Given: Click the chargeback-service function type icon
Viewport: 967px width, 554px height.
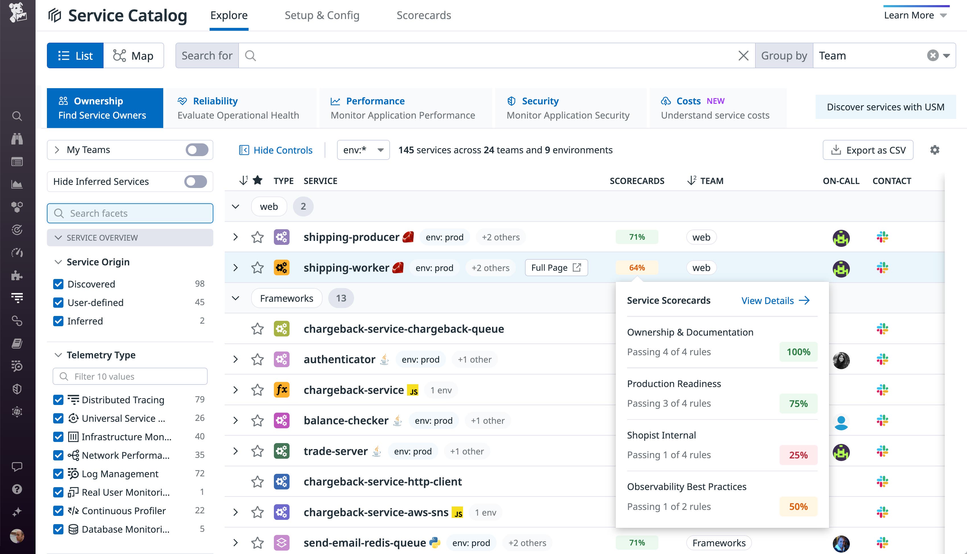Looking at the screenshot, I should click(x=282, y=390).
